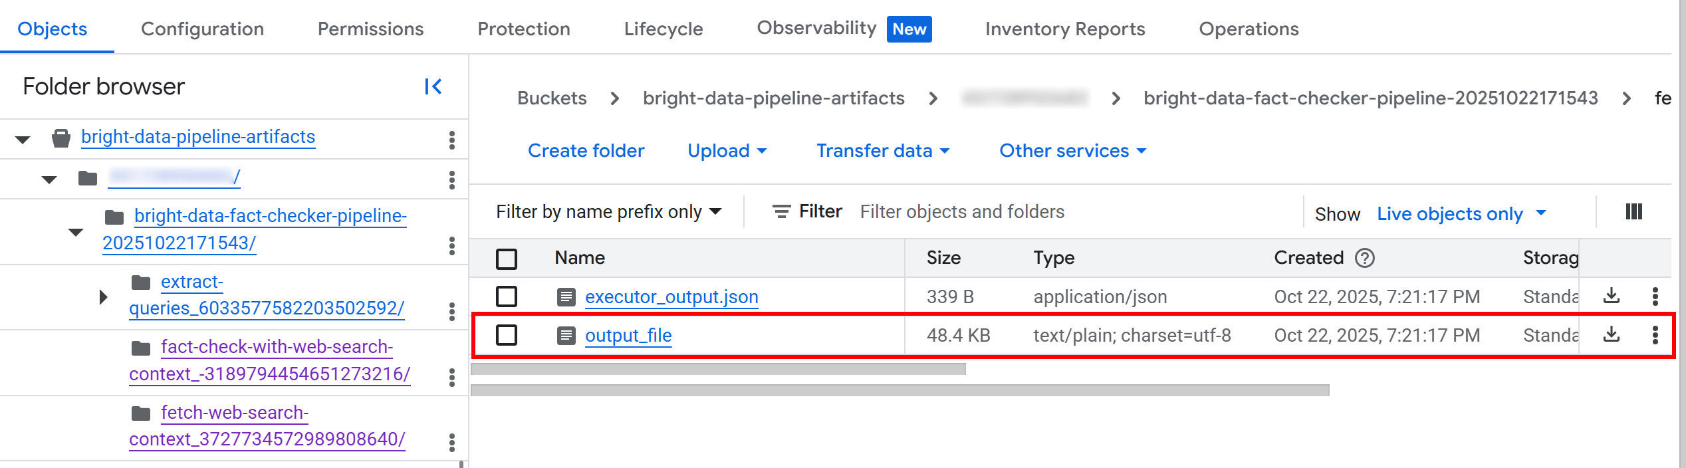Open the column display options icon
Viewport: 1686px width, 468px height.
pyautogui.click(x=1633, y=211)
